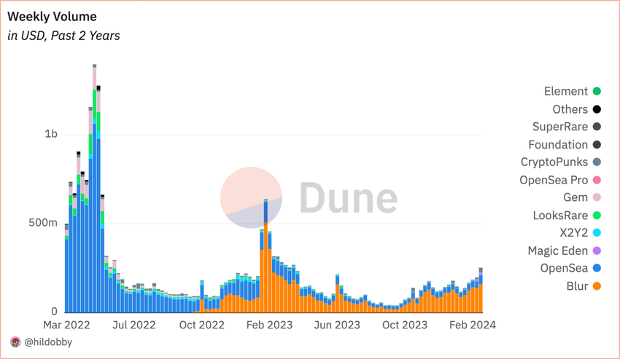Click the CryptoPunks legend dot

(597, 162)
